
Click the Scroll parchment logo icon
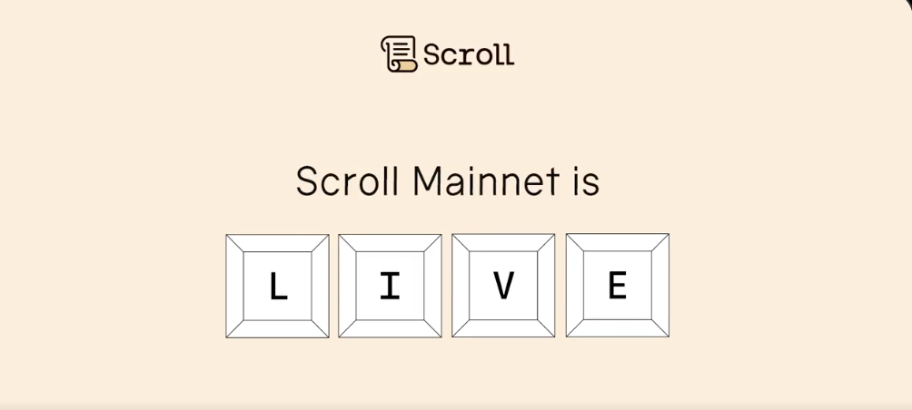[x=399, y=54]
